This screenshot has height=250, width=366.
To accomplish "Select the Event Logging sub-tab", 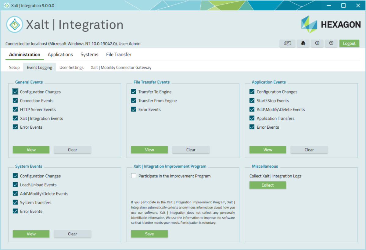I will [x=39, y=67].
